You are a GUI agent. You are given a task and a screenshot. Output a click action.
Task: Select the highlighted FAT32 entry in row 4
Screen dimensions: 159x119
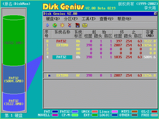point(62,57)
